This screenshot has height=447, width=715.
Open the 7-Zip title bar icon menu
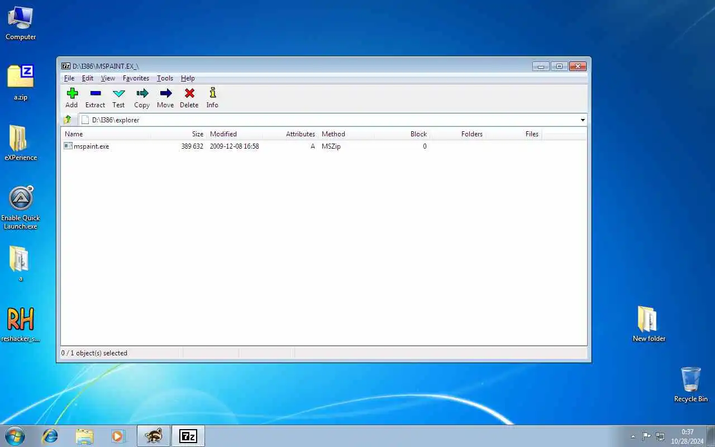pos(65,66)
